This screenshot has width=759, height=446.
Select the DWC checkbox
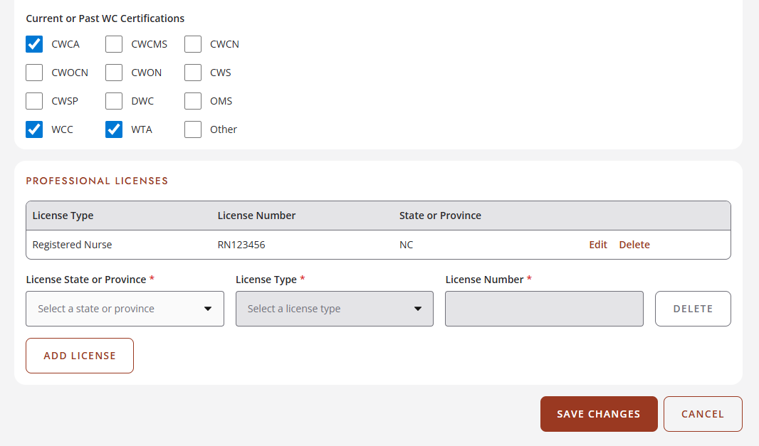[x=114, y=101]
